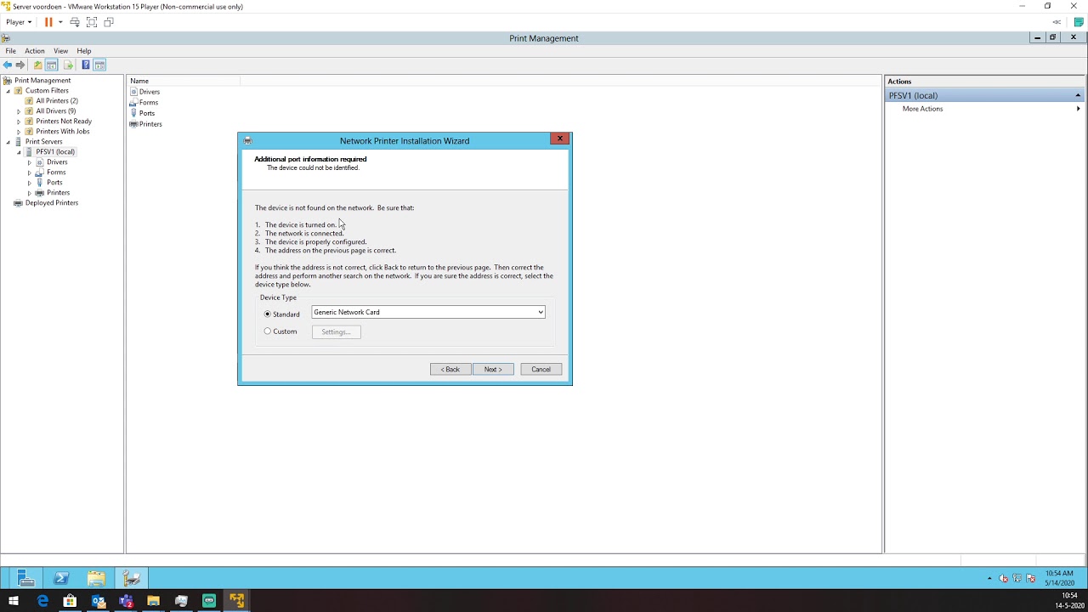Open the Generic Network Card dropdown

[428, 312]
